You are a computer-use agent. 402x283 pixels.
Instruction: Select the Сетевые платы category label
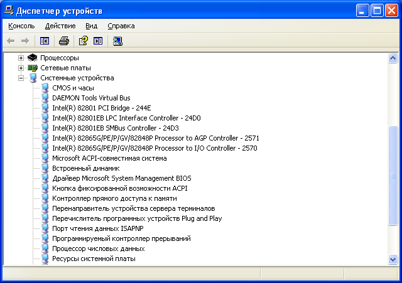tap(65, 68)
